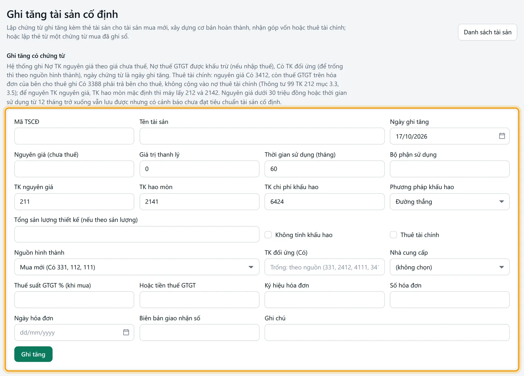Click the Giá trị thanh lý field
This screenshot has width=524, height=376.
point(199,169)
